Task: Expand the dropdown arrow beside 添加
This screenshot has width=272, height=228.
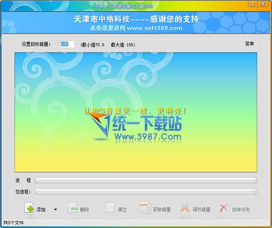Action: pyautogui.click(x=55, y=209)
